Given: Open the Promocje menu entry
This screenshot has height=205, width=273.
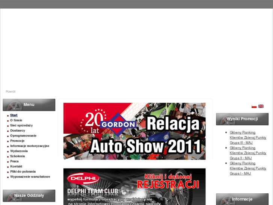Looking at the screenshot, I should 17,141.
